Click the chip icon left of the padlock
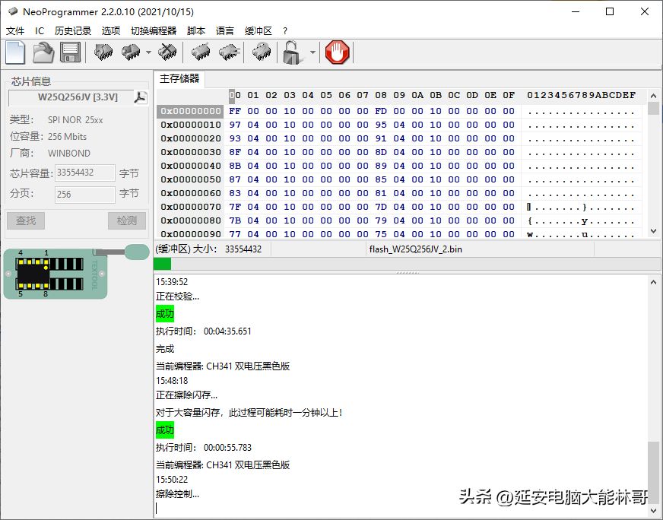 (262, 52)
